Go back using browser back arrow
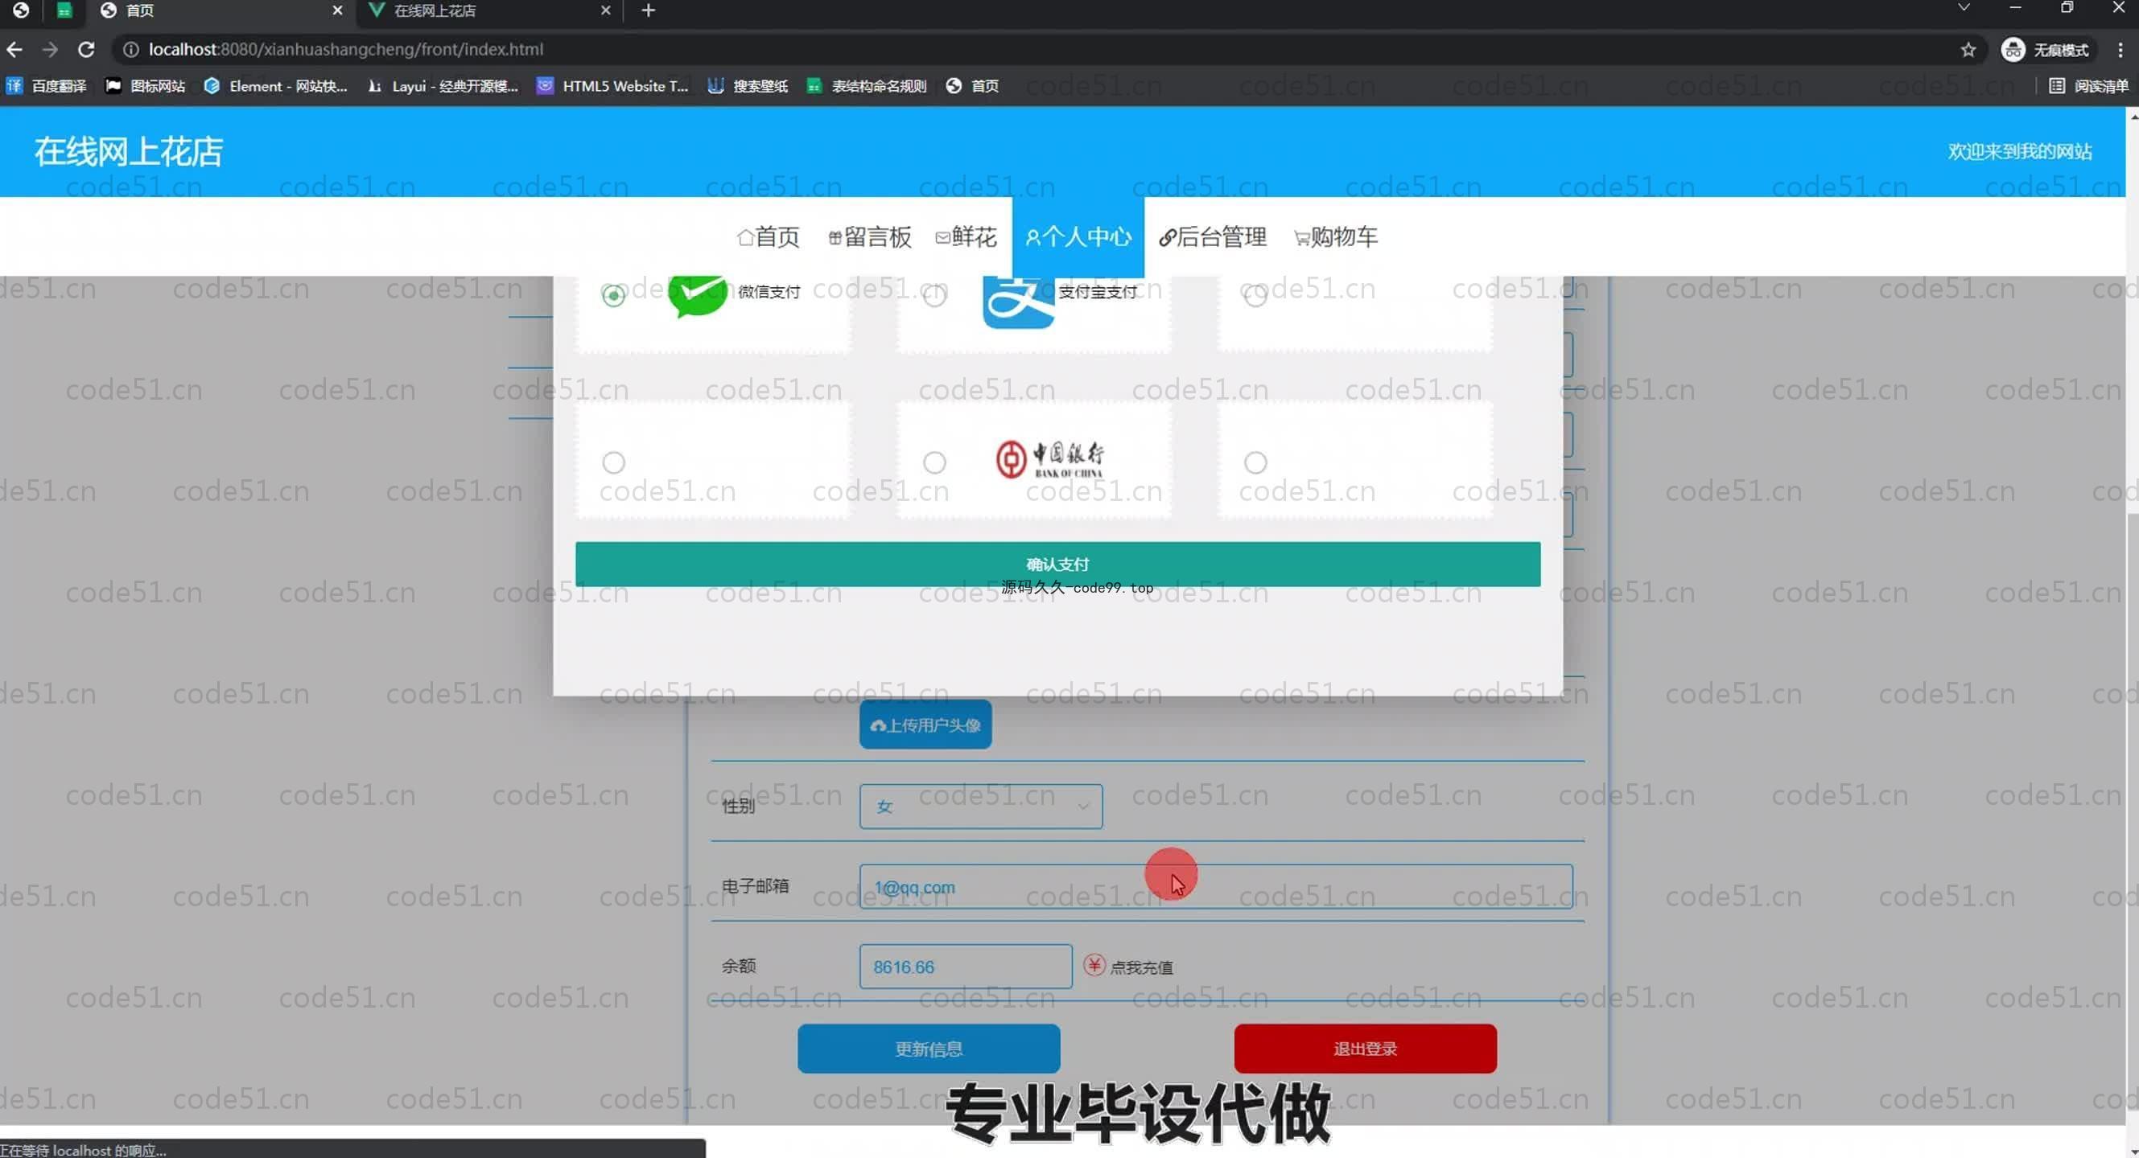 click(x=14, y=50)
